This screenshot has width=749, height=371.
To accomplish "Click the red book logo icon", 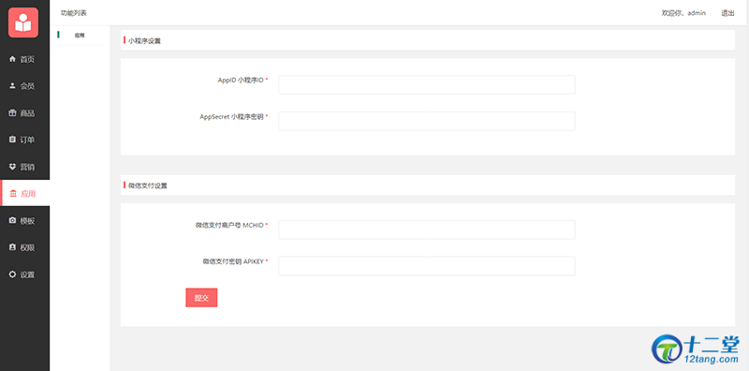I will coord(22,22).
